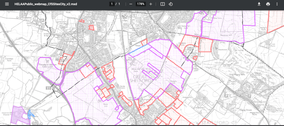The height and width of the screenshot is (126, 284).
Task: Click the page number input field
Action: click(x=112, y=4)
